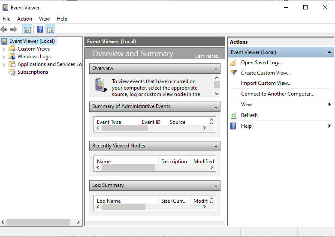Toggle Show/Hide Action Pane toolbar icon
Screen dimensions: 335x237
(x=51, y=30)
